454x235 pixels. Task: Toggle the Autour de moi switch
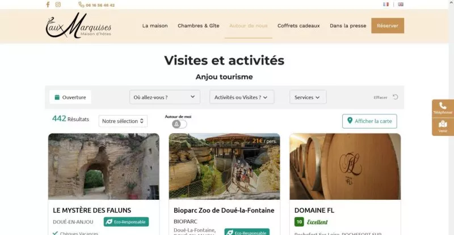point(179,124)
